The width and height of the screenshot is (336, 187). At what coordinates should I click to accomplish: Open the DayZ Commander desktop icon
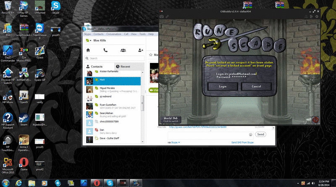tap(8, 54)
